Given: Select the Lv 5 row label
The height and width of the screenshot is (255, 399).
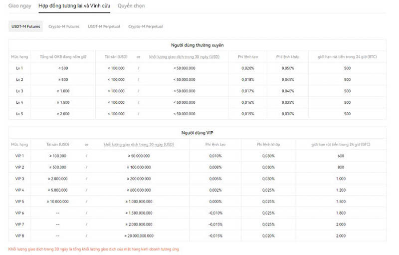Looking at the screenshot, I should click(19, 114).
